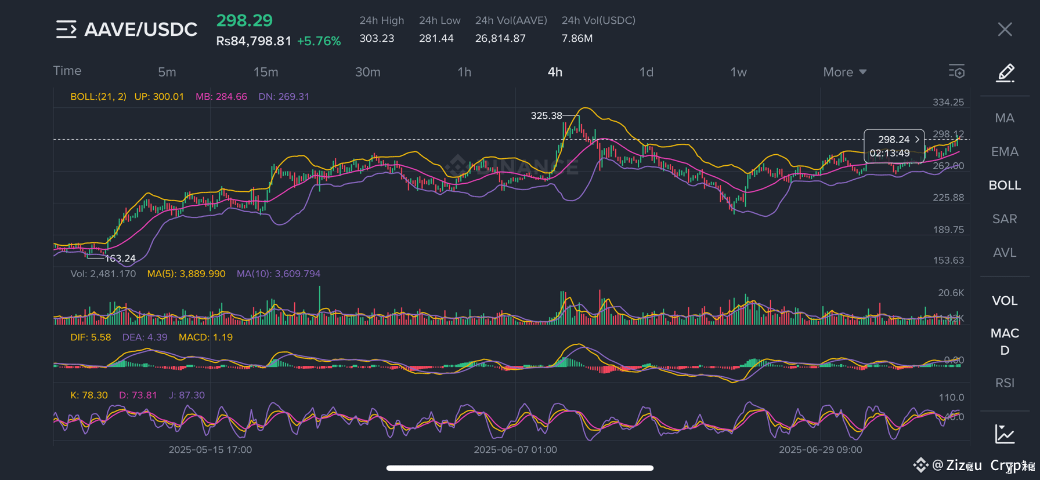Open the trading pair list menu icon
Image resolution: width=1040 pixels, height=480 pixels.
[x=66, y=30]
